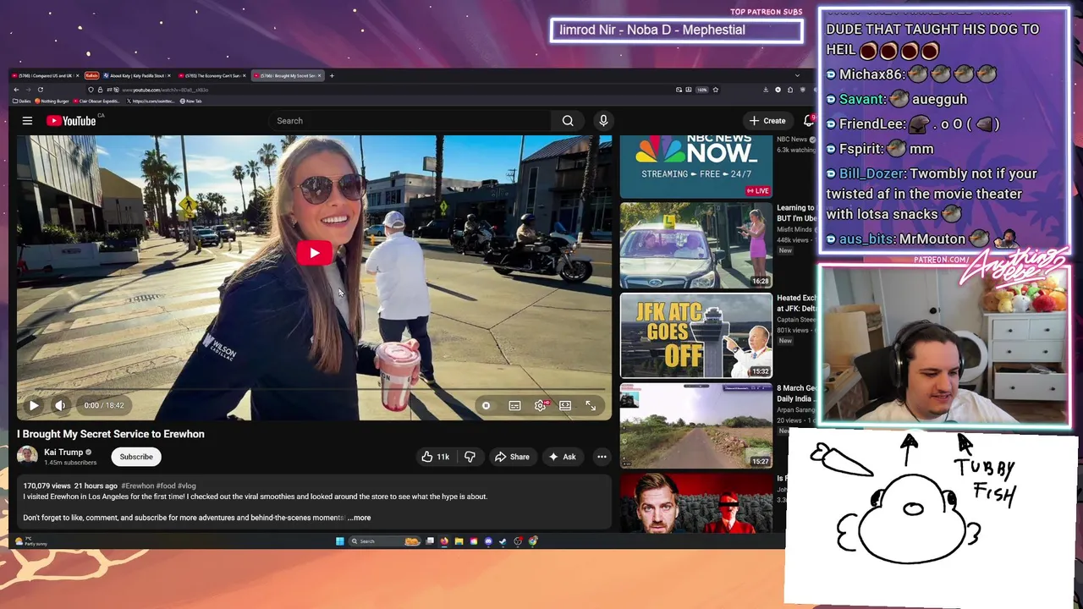Switch to the Kalshi browser tab
Viewport: 1083px width, 609px height.
(x=91, y=76)
